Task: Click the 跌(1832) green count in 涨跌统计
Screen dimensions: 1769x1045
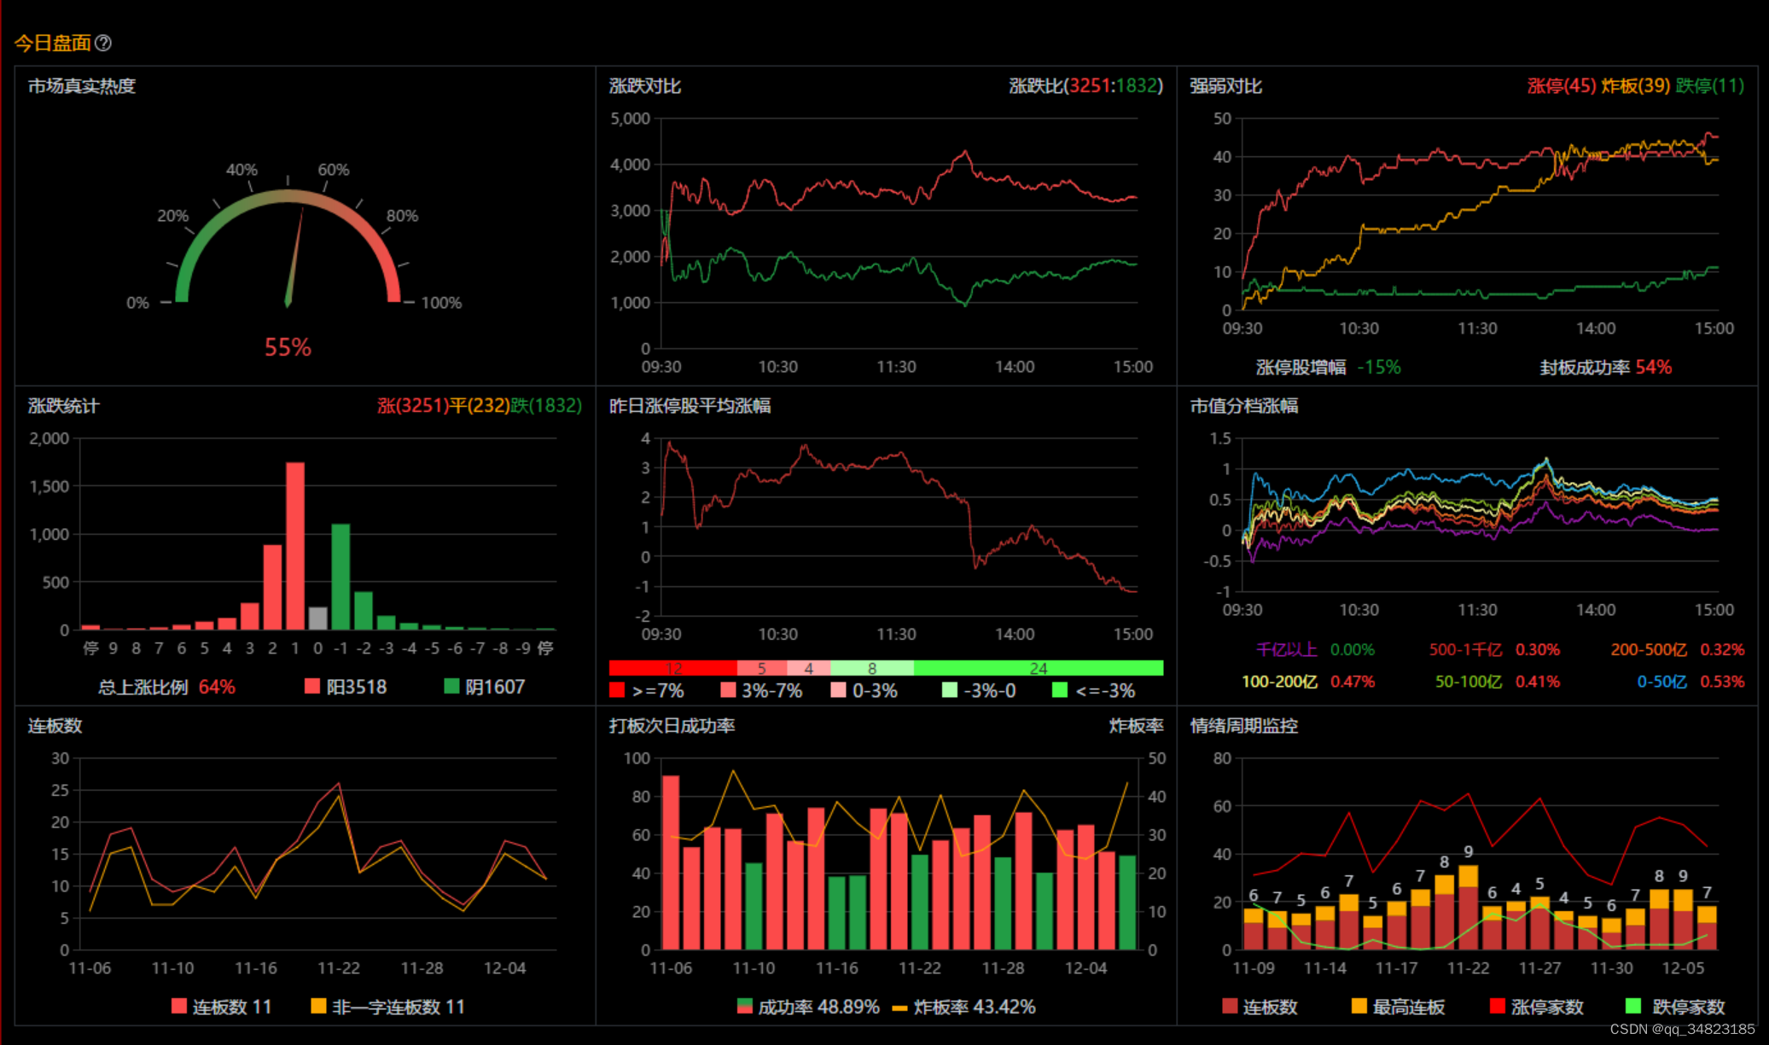Action: click(x=546, y=406)
